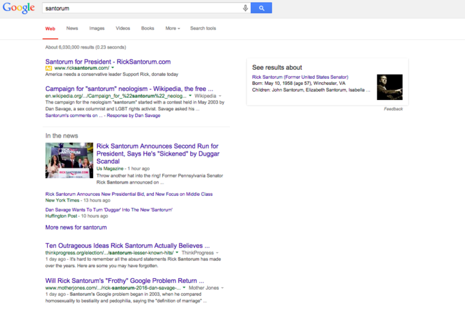Viewport: 465px width, 309px height.
Task: Open the grey Wikipedia source dropdown
Action: point(208,96)
